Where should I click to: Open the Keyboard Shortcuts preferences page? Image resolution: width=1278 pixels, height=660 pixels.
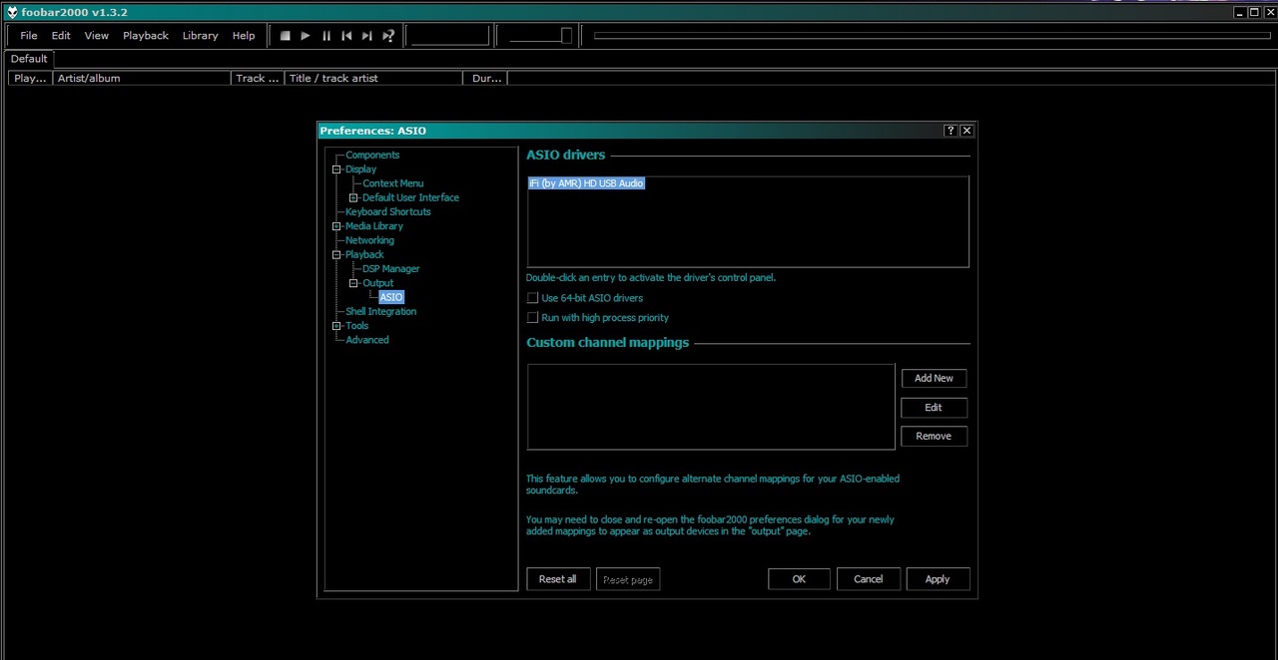(x=388, y=212)
